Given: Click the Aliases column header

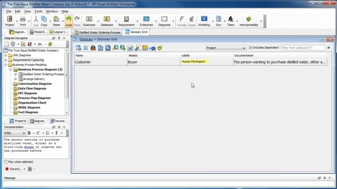Looking at the screenshot, I should point(154,56).
